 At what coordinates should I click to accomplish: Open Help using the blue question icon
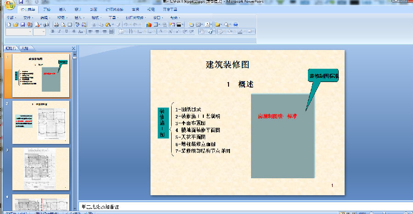pos(235,25)
